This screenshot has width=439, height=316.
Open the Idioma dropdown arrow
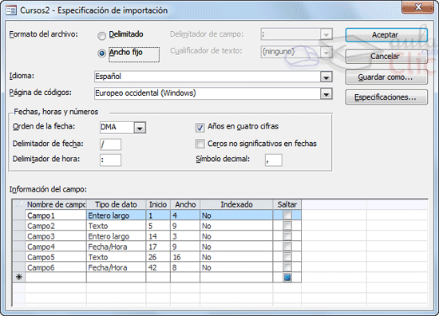(326, 77)
